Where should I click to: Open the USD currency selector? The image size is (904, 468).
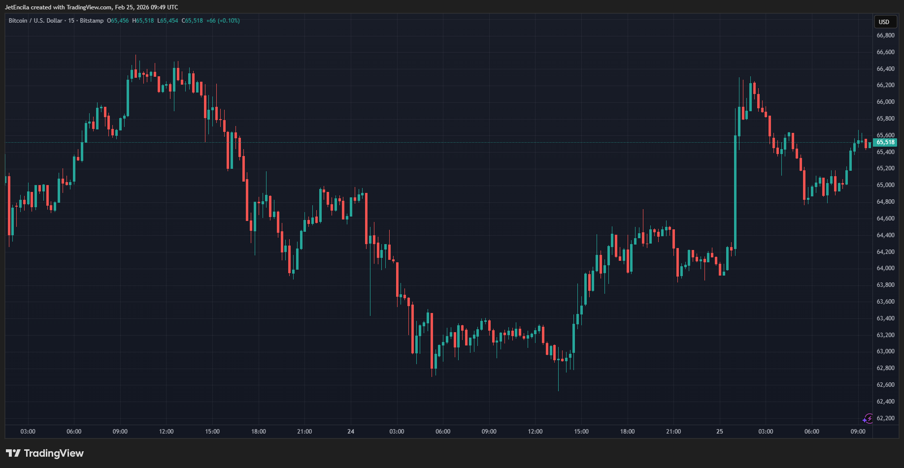click(x=884, y=22)
